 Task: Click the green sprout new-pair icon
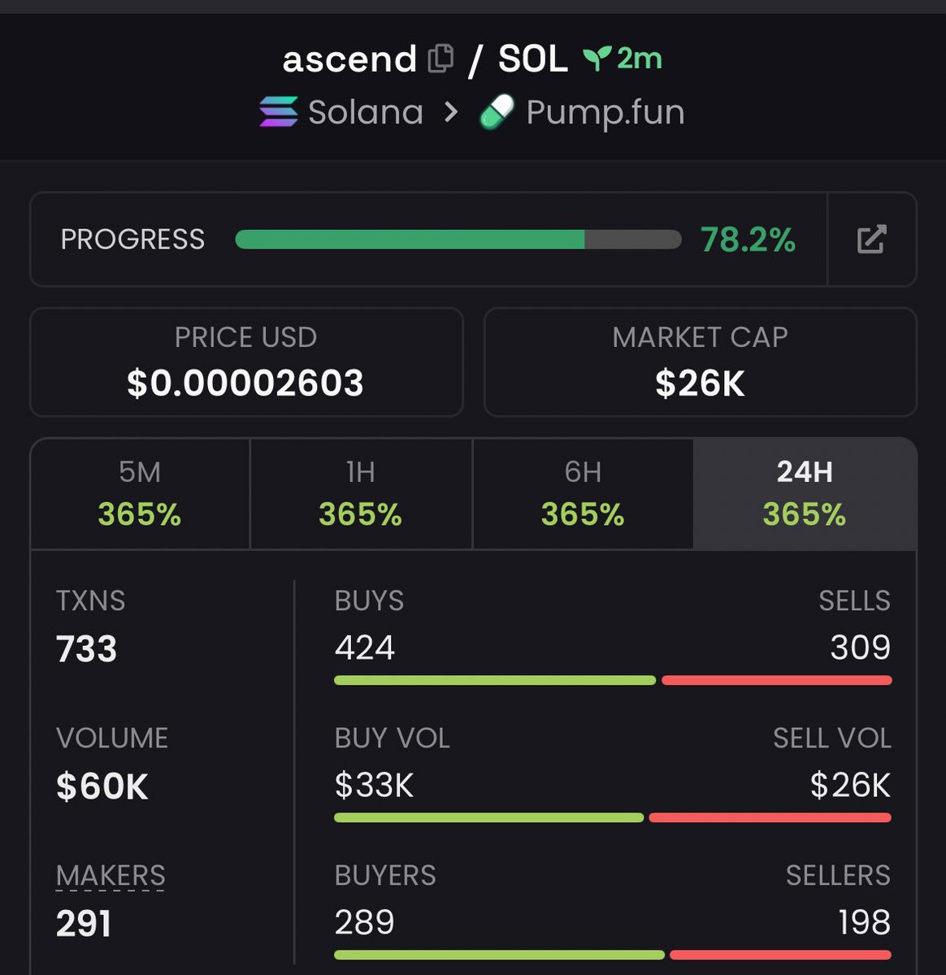click(597, 58)
